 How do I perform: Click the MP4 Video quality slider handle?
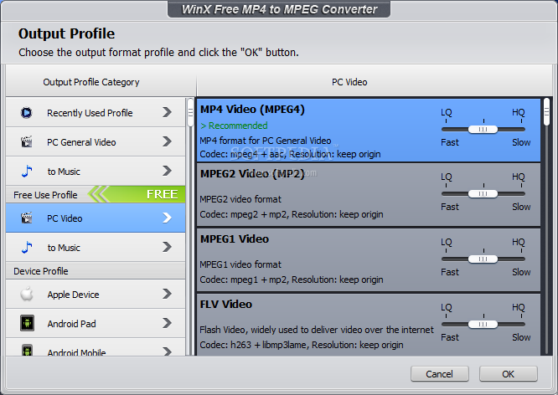tap(481, 129)
